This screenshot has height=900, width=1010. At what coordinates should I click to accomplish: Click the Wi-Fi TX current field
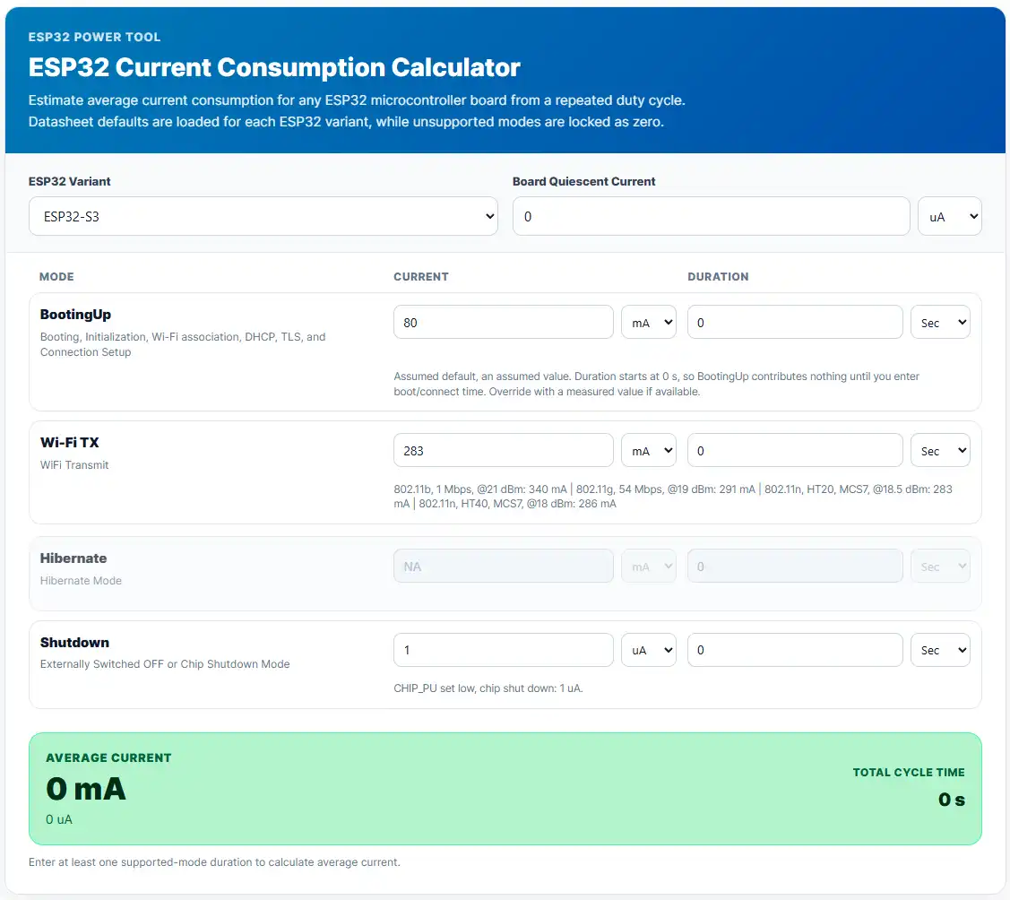coord(503,450)
